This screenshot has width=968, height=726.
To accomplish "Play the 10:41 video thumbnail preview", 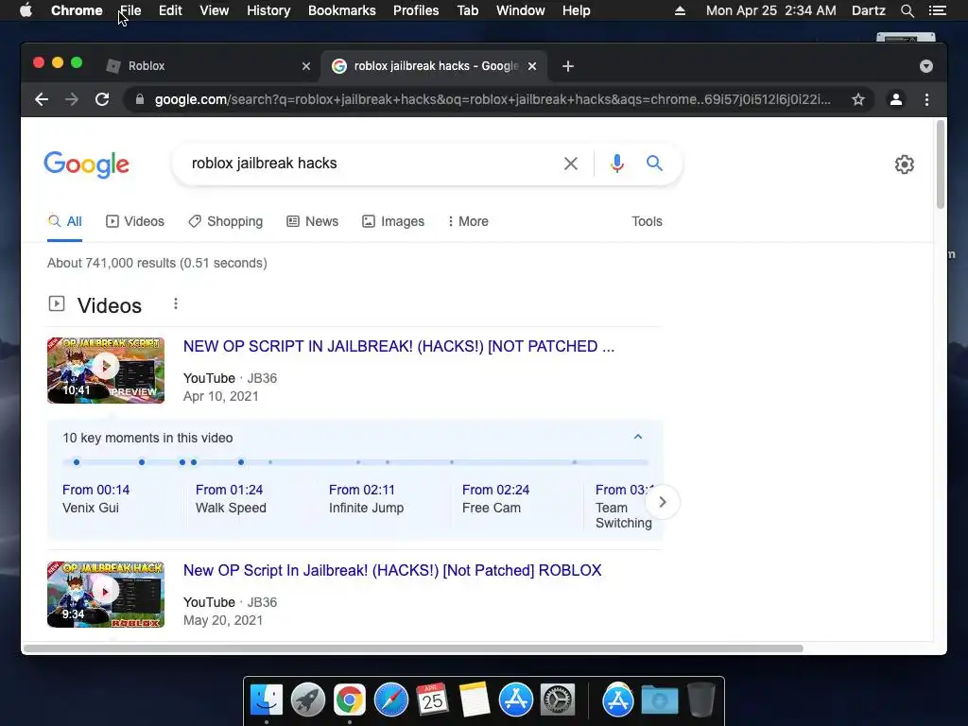I will pyautogui.click(x=106, y=371).
